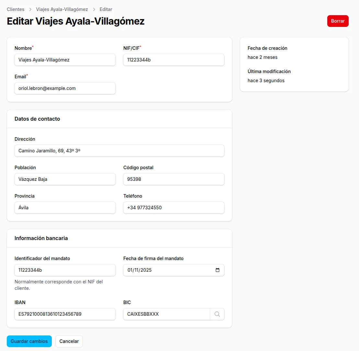Click the Provincia input
The height and width of the screenshot is (351, 359).
coord(65,208)
